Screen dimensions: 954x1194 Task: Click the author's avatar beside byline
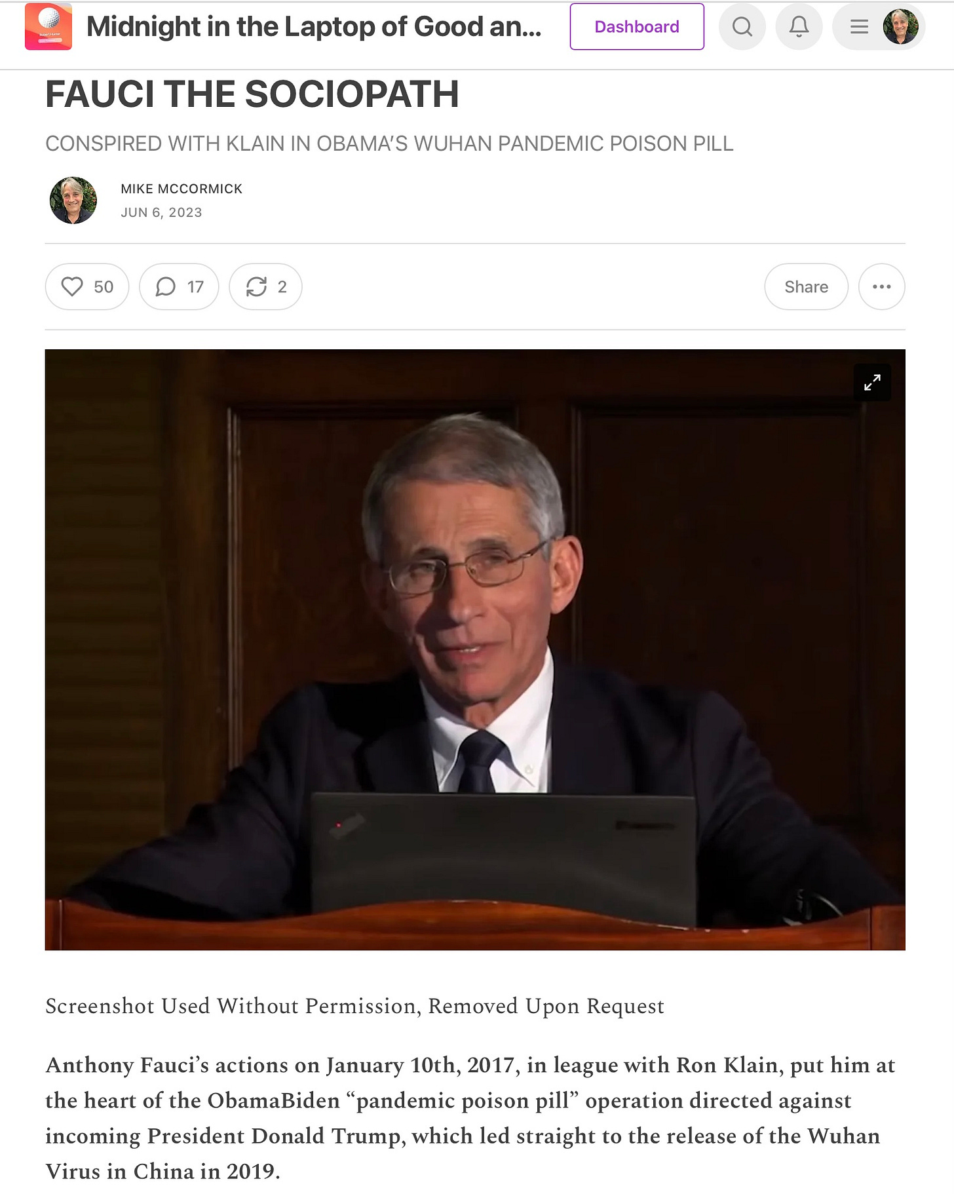pos(73,200)
